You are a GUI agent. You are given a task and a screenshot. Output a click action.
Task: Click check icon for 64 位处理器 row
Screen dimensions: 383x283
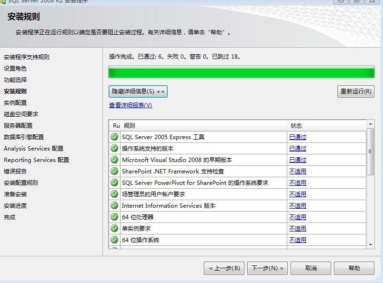point(114,217)
